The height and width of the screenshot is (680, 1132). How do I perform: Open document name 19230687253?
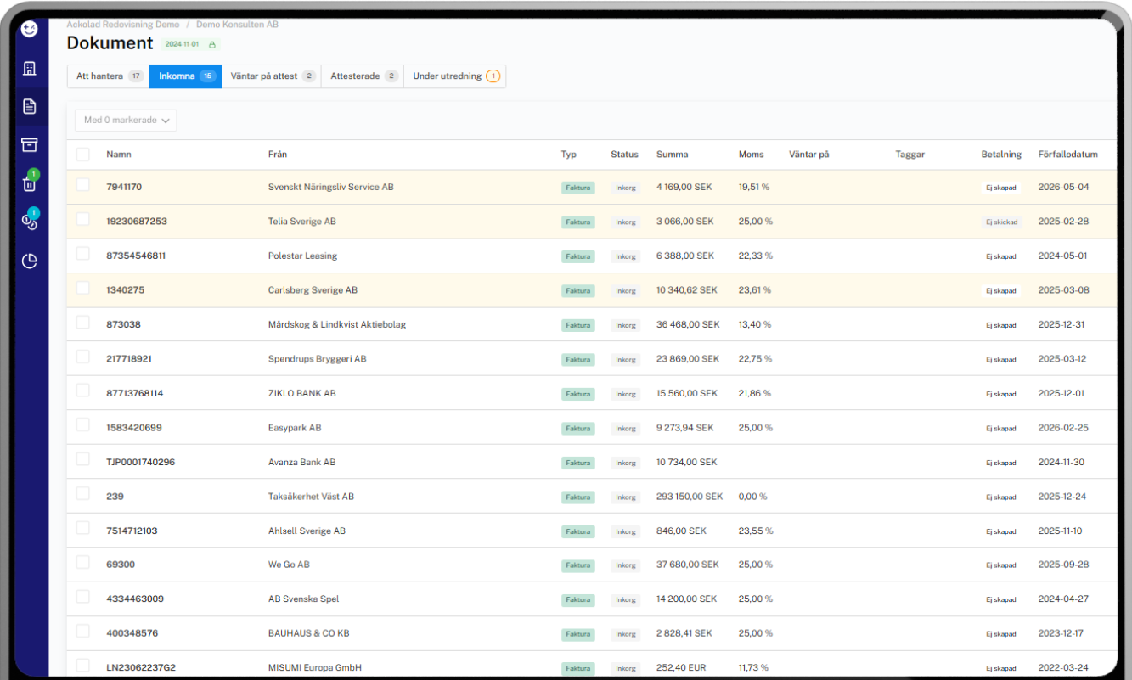(x=137, y=222)
